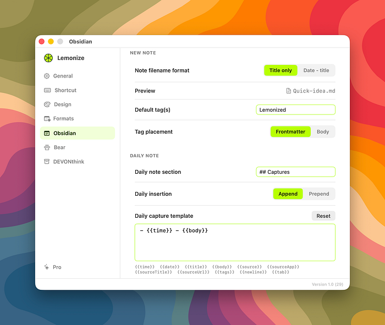This screenshot has height=325, width=385.
Task: Click the Note filename format label
Action: (x=162, y=70)
